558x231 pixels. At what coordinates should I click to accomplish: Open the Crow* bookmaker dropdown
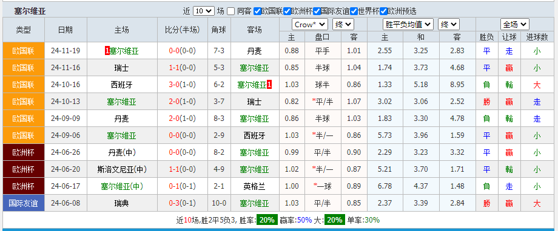(309, 24)
